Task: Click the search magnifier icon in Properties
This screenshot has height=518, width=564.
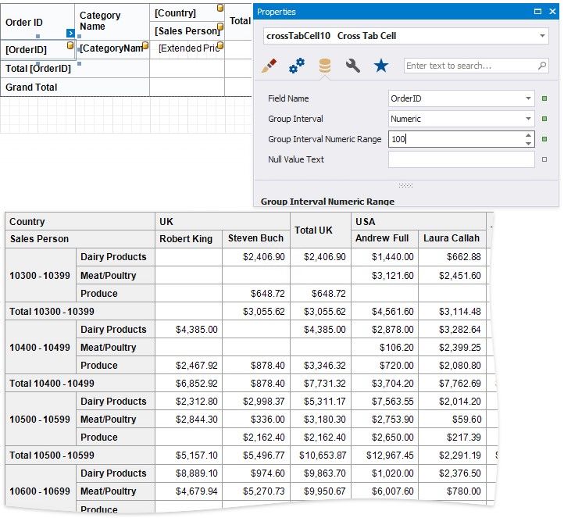Action: pyautogui.click(x=543, y=66)
